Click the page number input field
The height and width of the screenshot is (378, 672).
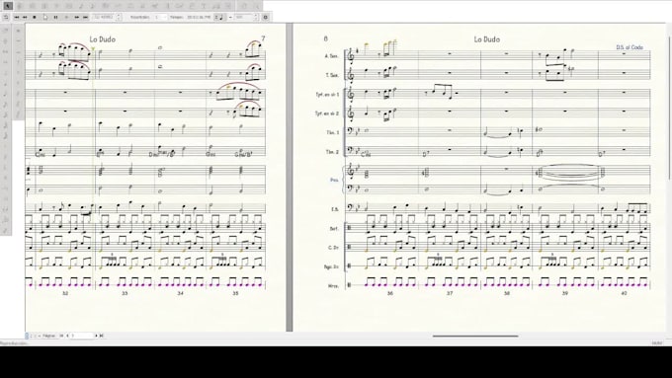82,336
